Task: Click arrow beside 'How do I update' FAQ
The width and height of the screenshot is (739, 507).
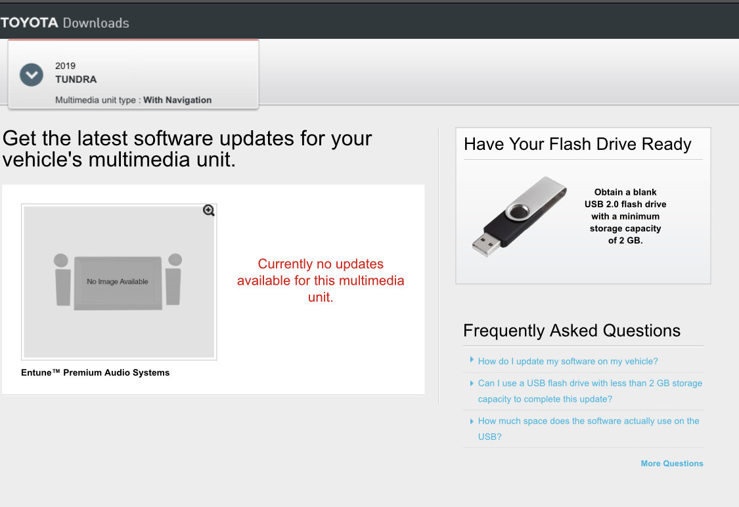Action: click(471, 360)
